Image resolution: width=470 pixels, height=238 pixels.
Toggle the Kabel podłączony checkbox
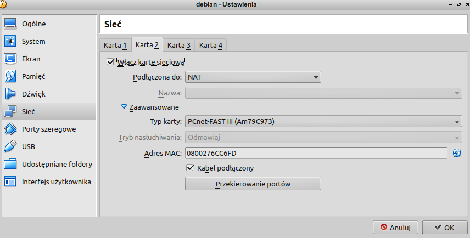(x=190, y=168)
